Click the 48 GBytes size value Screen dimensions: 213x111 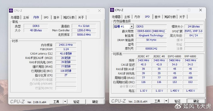pyautogui.click(x=36, y=30)
